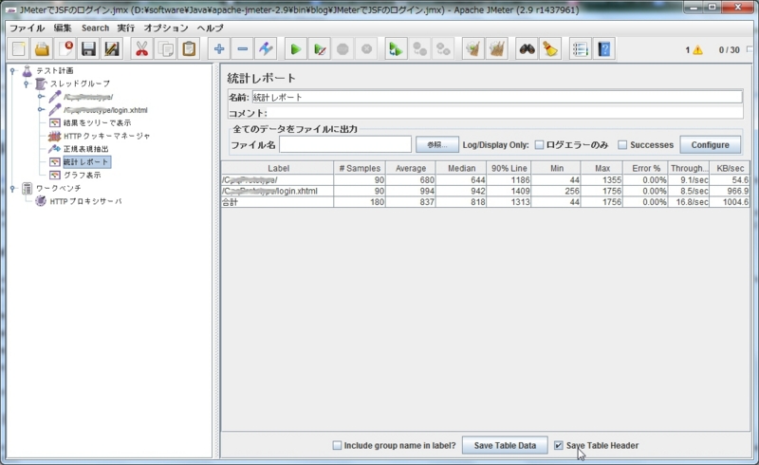Click the New test plan icon
Viewport: 759px width, 465px height.
(x=19, y=49)
